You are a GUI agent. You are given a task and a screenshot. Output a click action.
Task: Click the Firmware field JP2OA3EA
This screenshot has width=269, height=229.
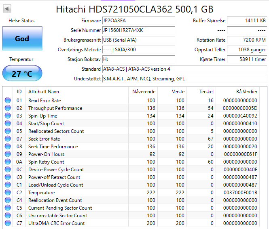(x=139, y=21)
